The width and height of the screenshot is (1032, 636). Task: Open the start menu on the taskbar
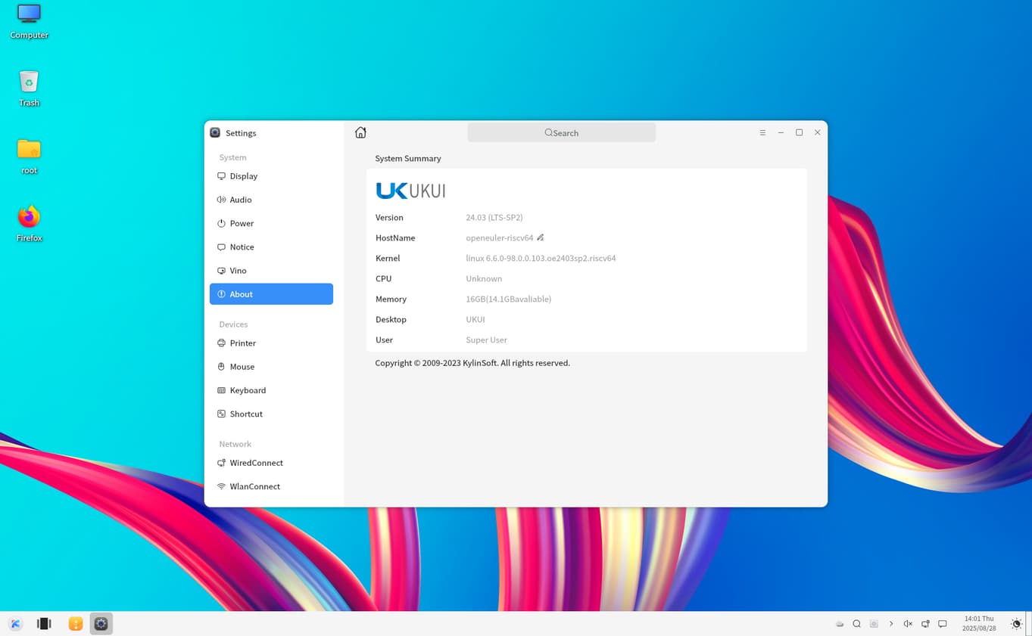(x=15, y=624)
